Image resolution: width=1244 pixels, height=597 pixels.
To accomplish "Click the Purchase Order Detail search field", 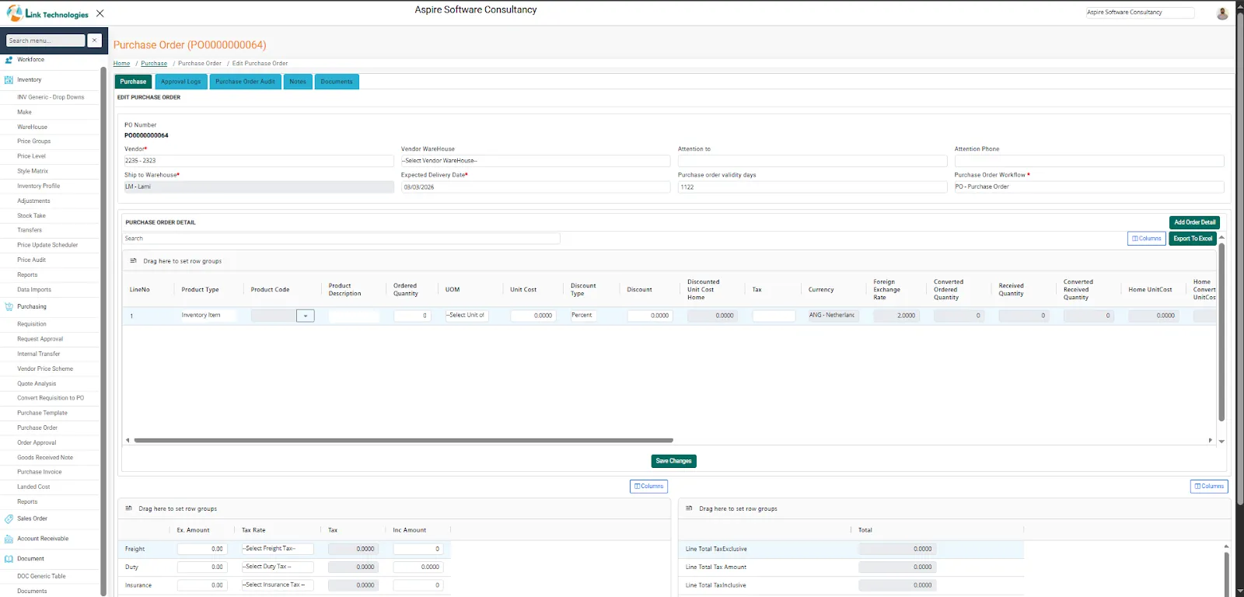I will [341, 239].
